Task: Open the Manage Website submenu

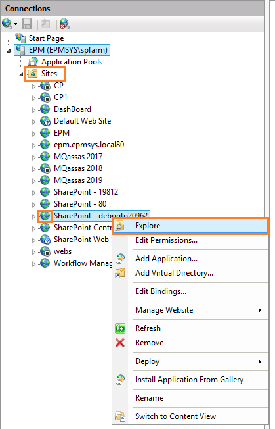Action: point(191,310)
